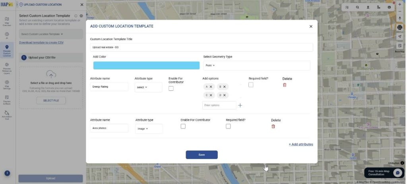Image resolution: width=407 pixels, height=184 pixels.
Task: Click the Upload button at the panel bottom
Action: click(50, 178)
